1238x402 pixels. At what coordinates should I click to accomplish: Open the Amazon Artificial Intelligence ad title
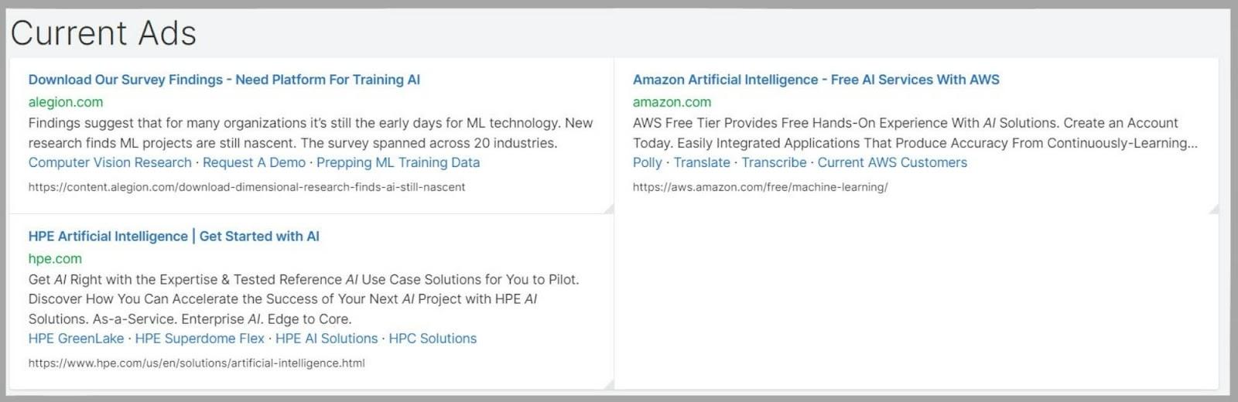click(x=816, y=80)
